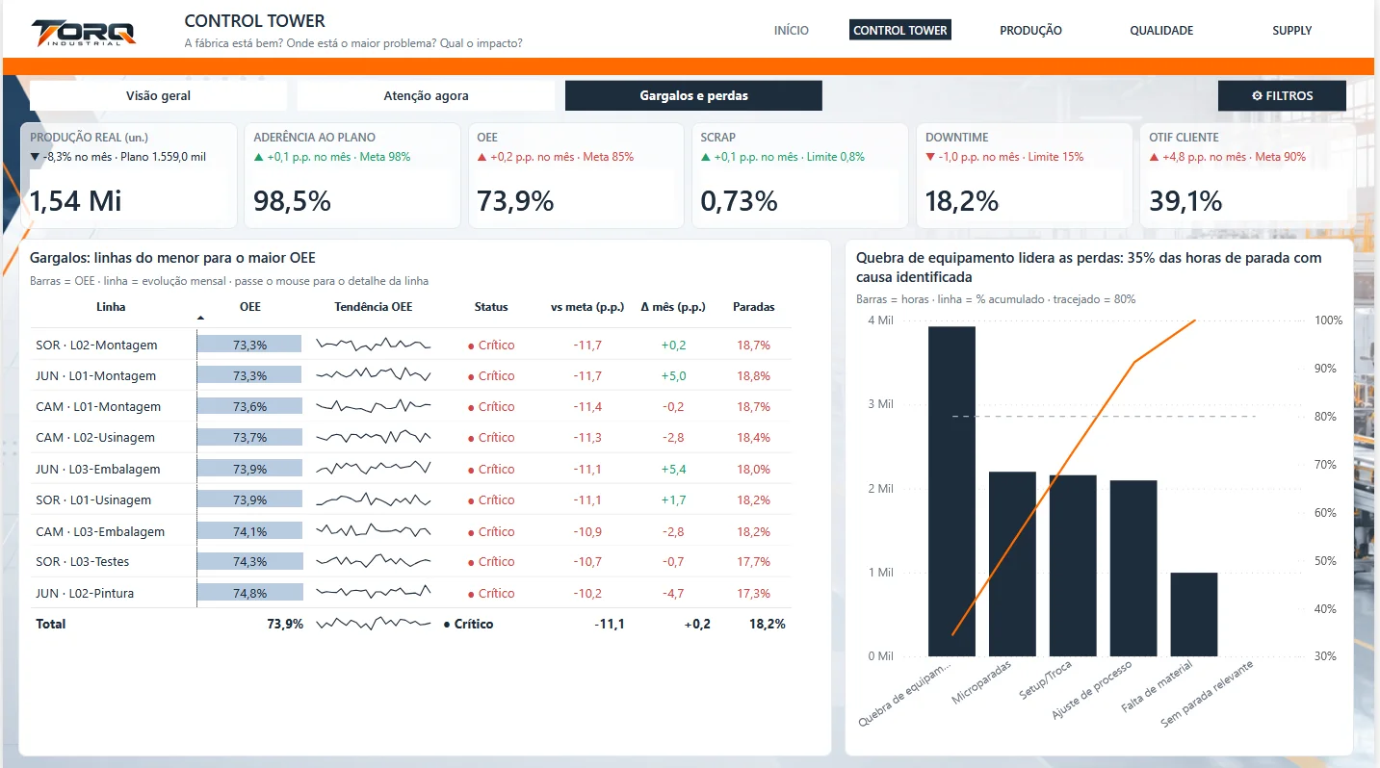Image resolution: width=1380 pixels, height=768 pixels.
Task: Click the TORQ Industrial logo
Action: click(84, 33)
